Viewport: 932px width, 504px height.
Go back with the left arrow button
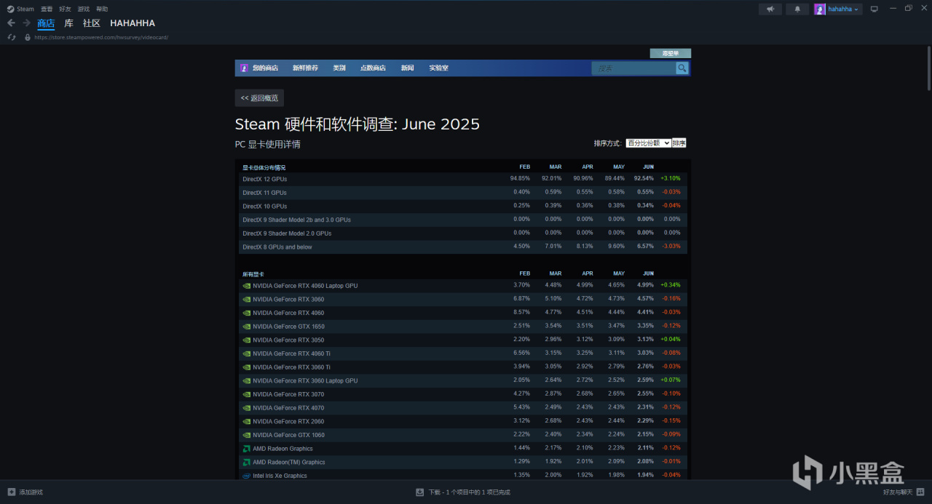click(x=11, y=23)
